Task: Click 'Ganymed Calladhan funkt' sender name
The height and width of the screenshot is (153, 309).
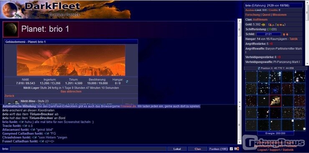Action: click(x=23, y=133)
